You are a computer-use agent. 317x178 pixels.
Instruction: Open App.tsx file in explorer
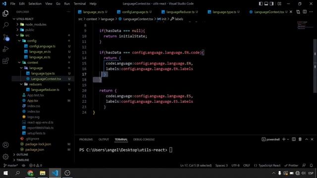pos(33,101)
